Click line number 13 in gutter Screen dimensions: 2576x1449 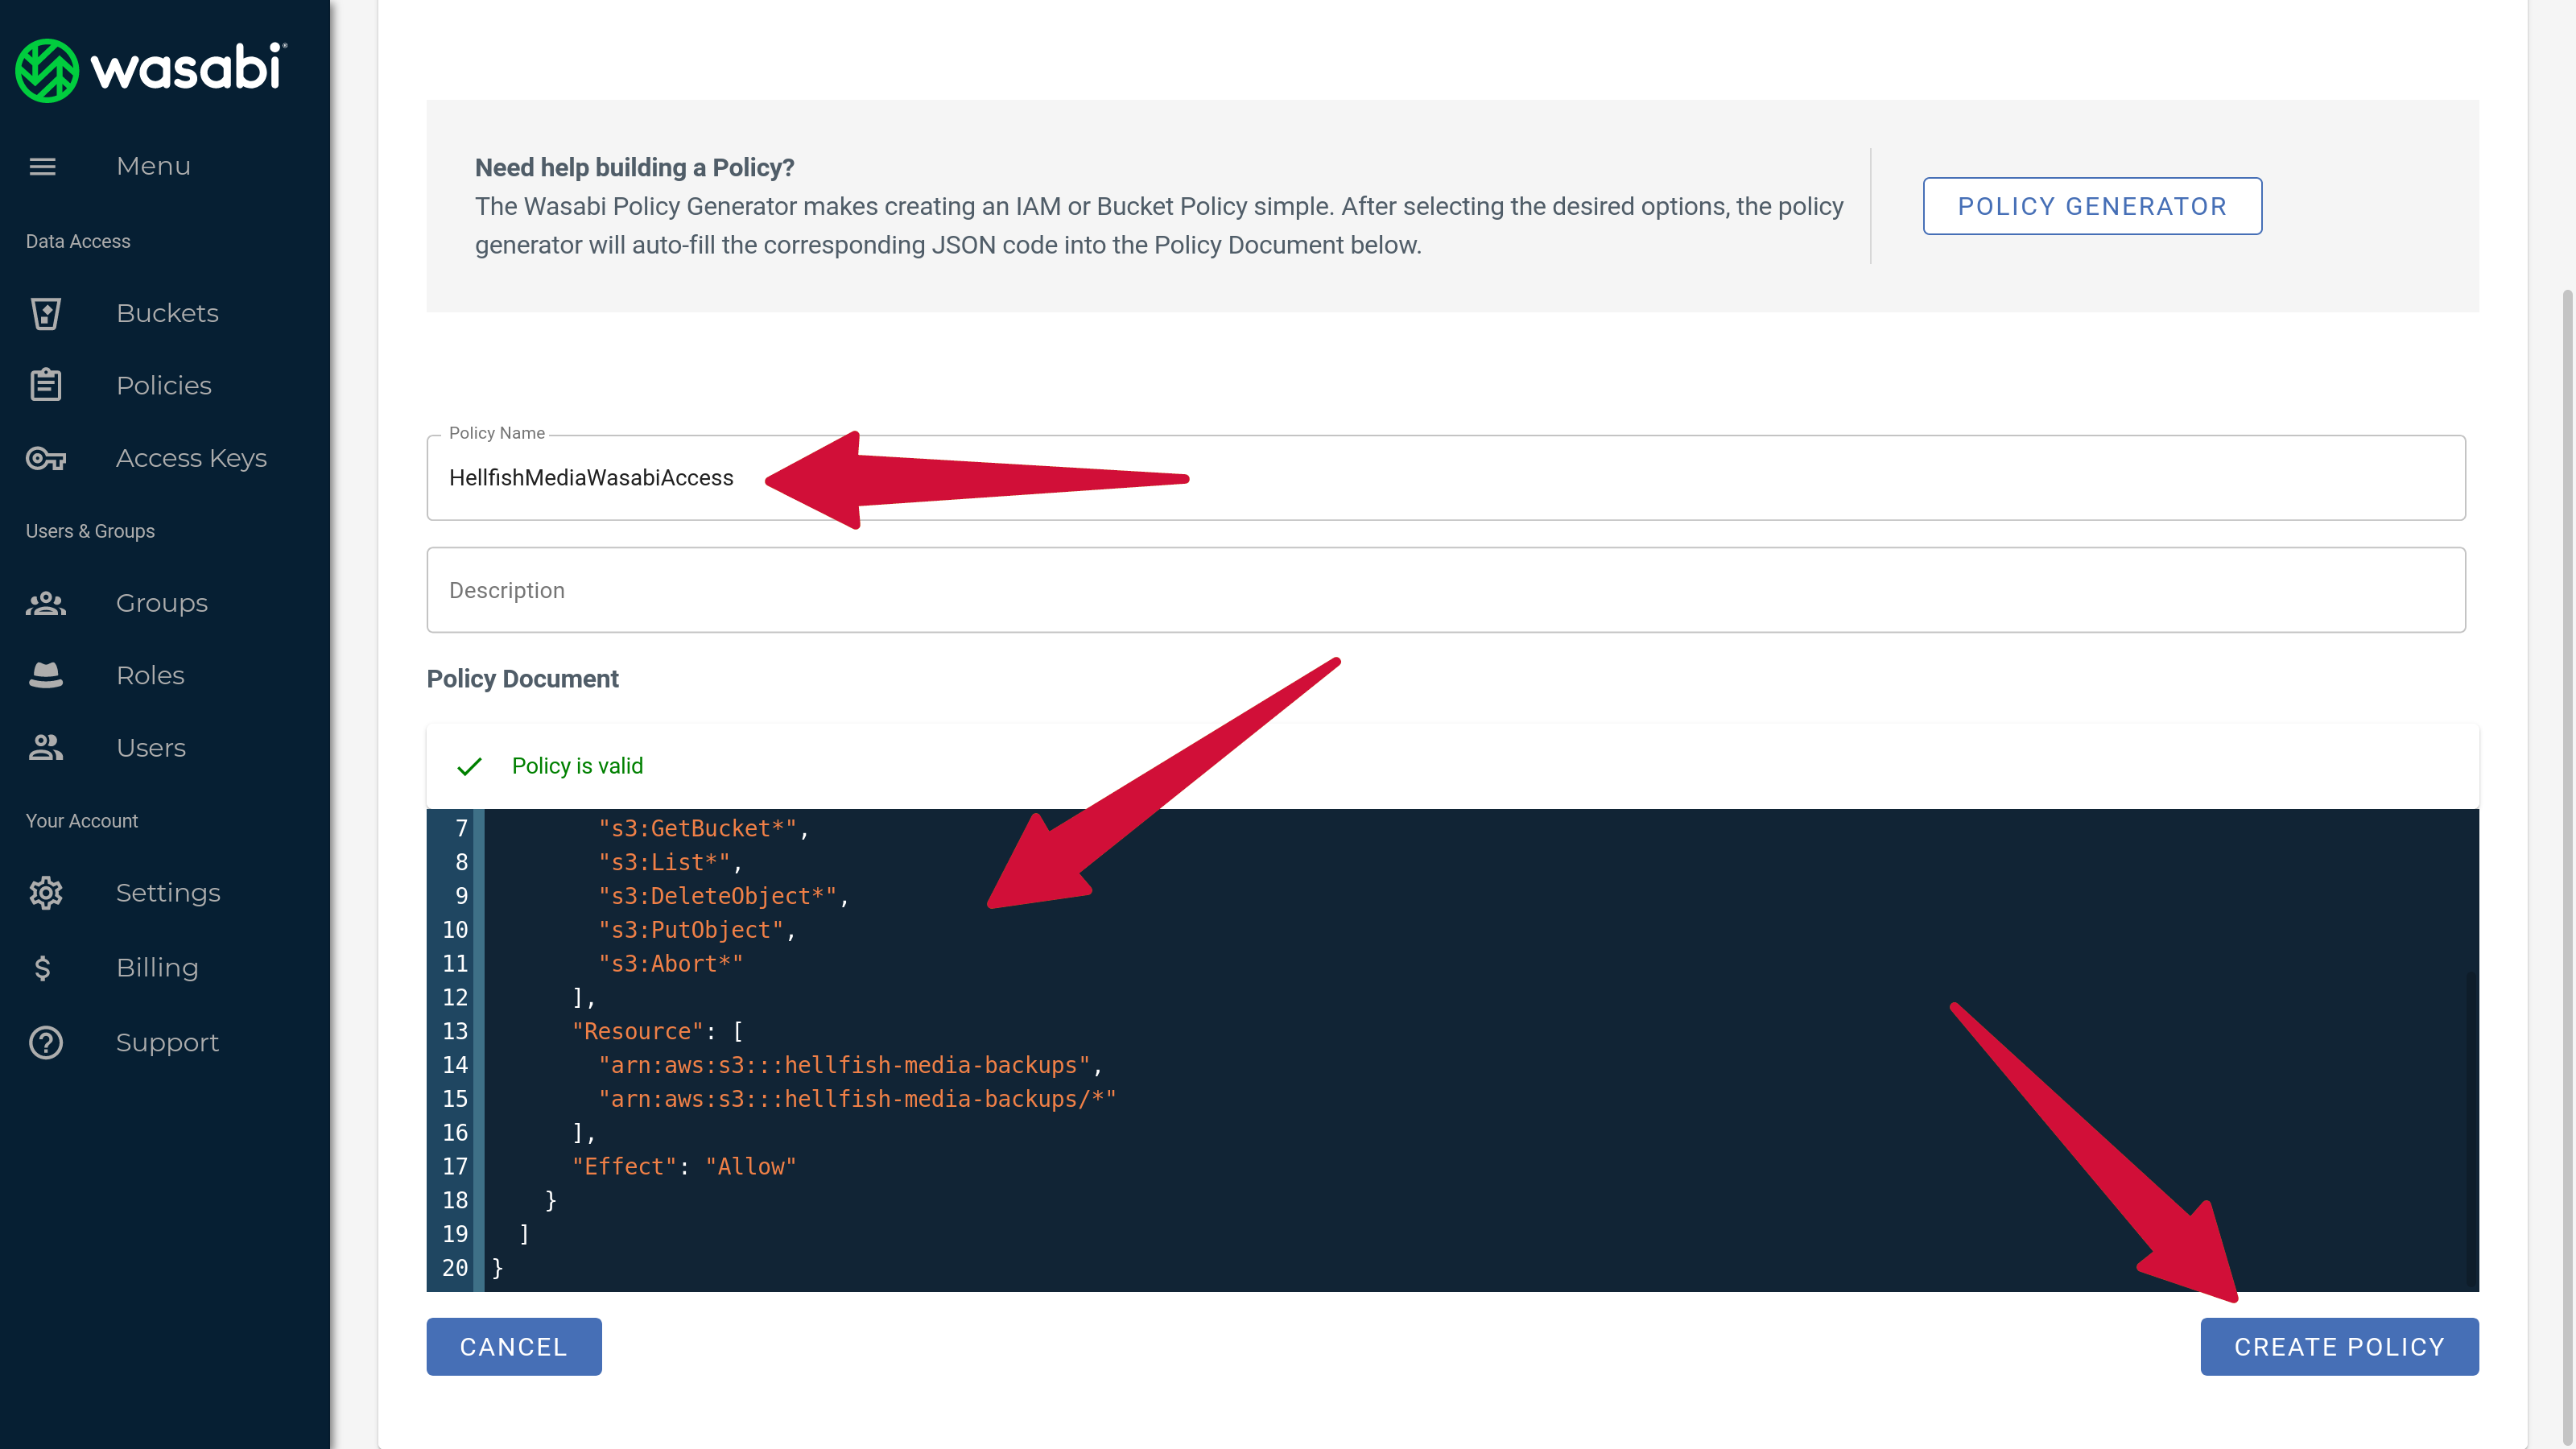tap(454, 1031)
